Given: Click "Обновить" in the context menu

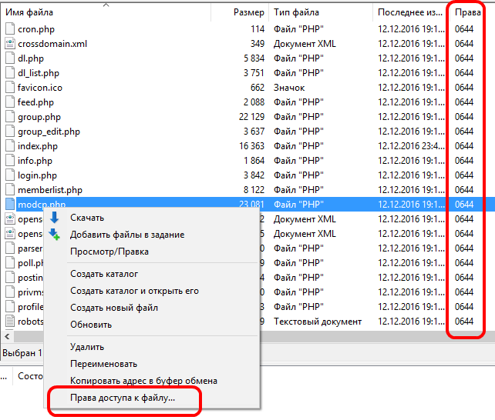Looking at the screenshot, I should coord(90,325).
